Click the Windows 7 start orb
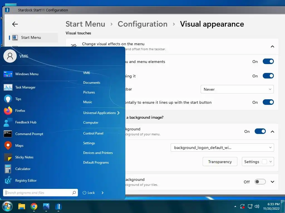 tap(8, 206)
